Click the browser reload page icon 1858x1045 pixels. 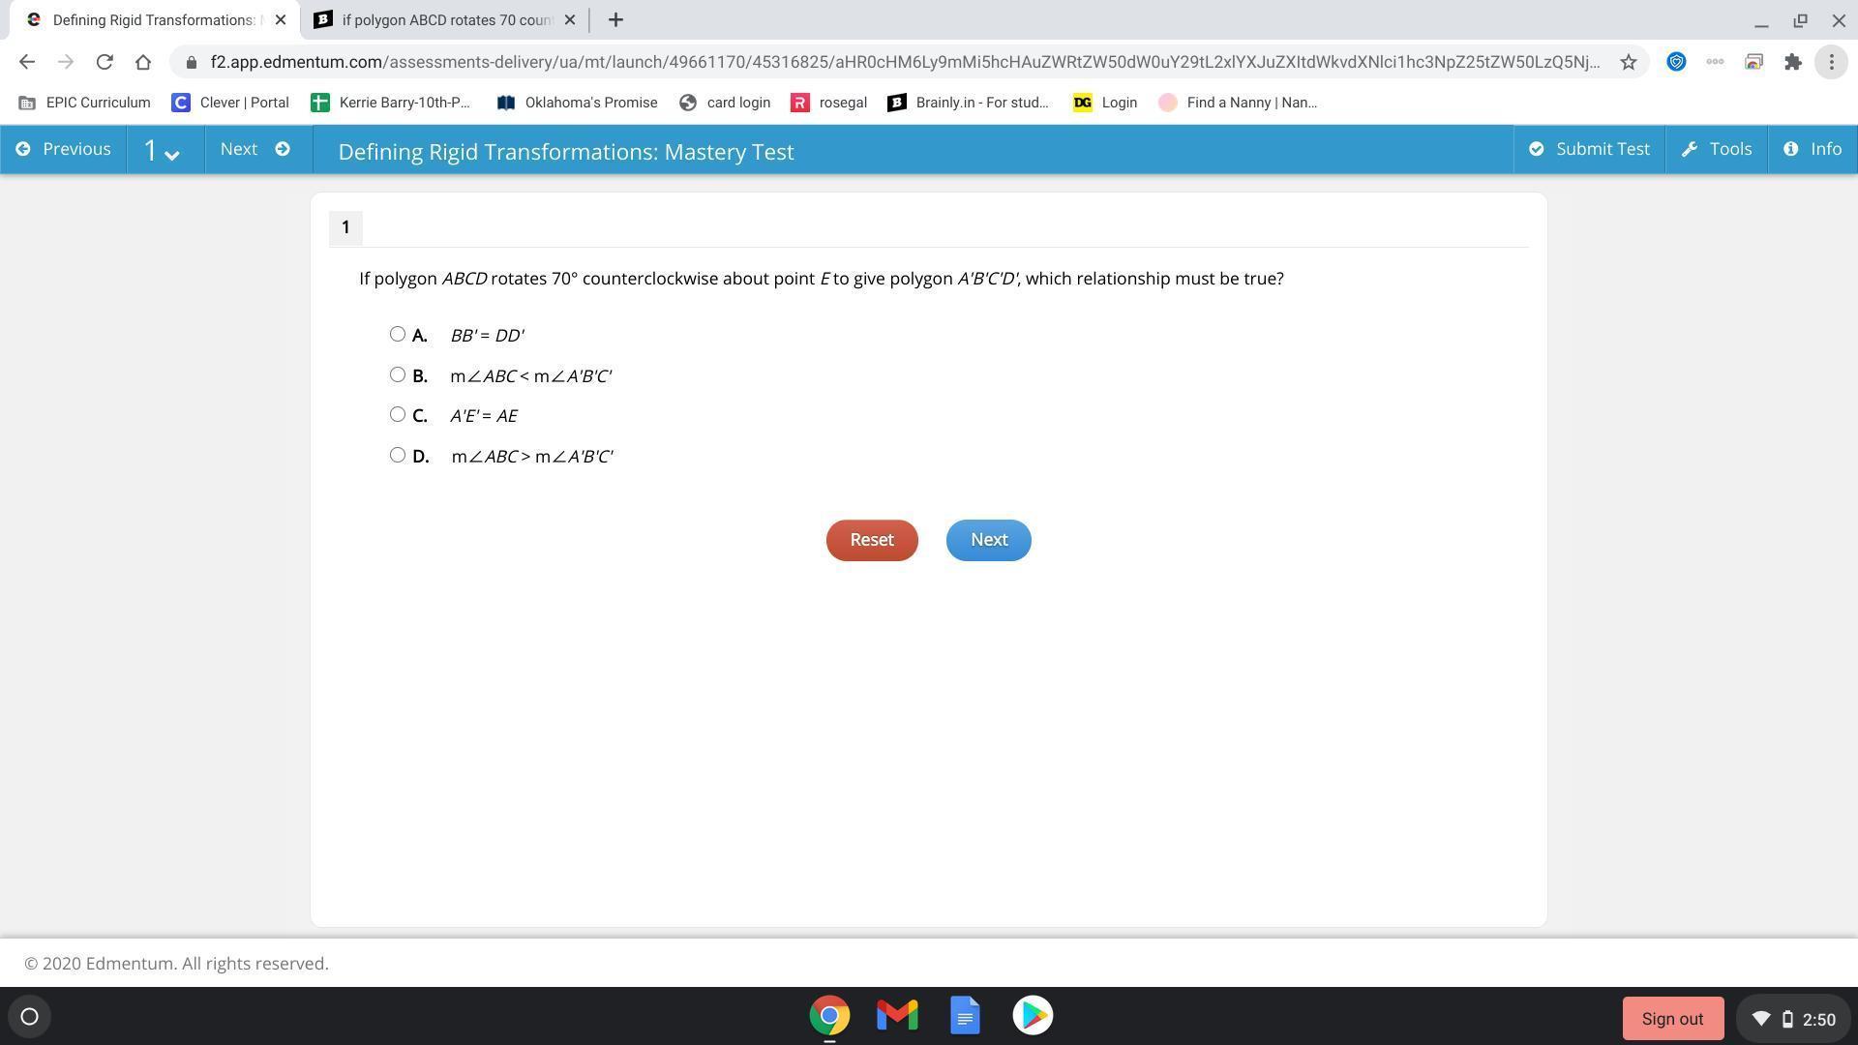pyautogui.click(x=105, y=62)
